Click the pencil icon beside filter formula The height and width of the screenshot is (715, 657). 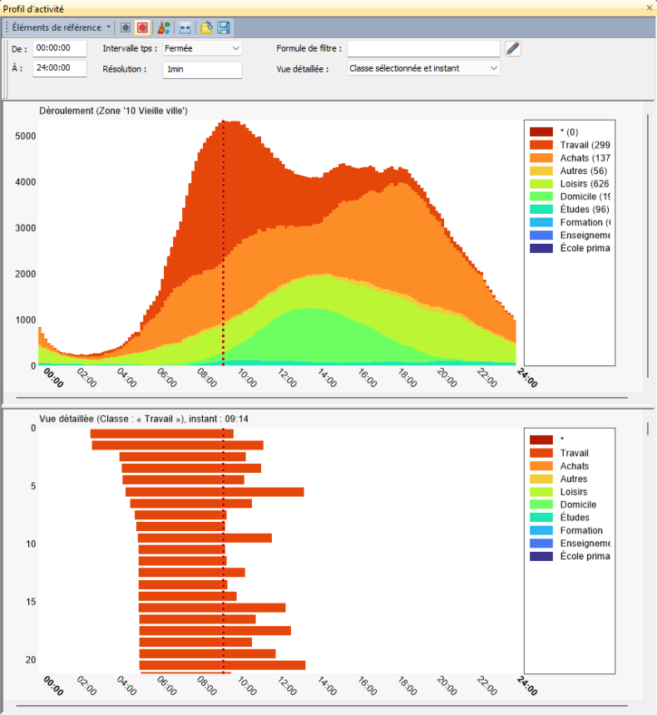tap(513, 48)
